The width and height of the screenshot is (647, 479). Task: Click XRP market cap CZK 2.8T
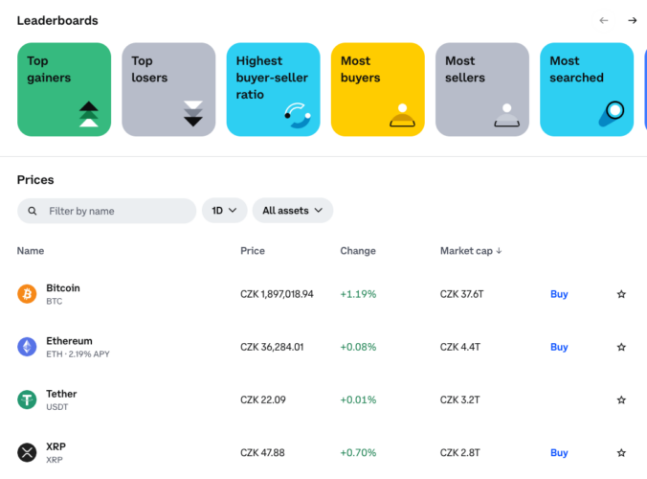(x=460, y=452)
